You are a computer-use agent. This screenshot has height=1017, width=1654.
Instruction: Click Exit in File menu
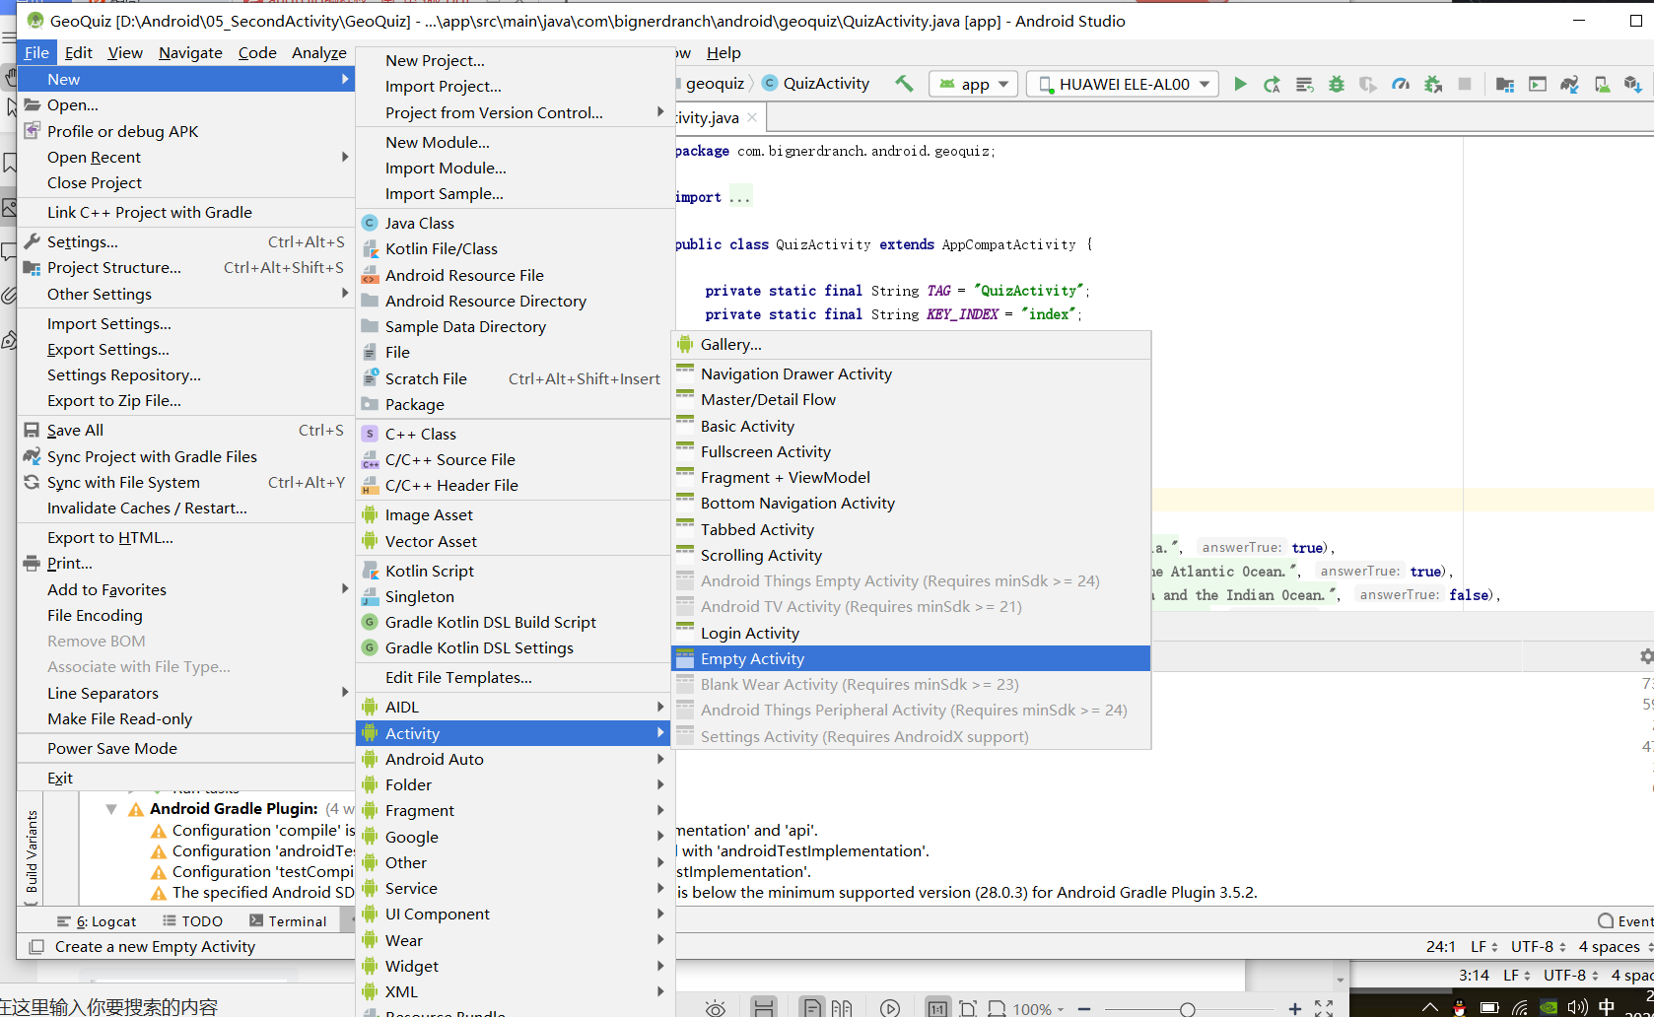pos(186,778)
